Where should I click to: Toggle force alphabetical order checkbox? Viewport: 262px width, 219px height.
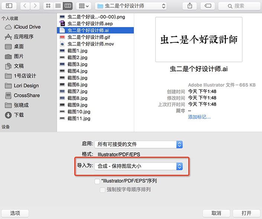coord(103,190)
